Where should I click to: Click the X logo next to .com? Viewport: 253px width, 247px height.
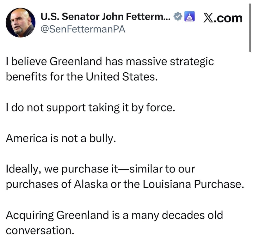point(208,17)
